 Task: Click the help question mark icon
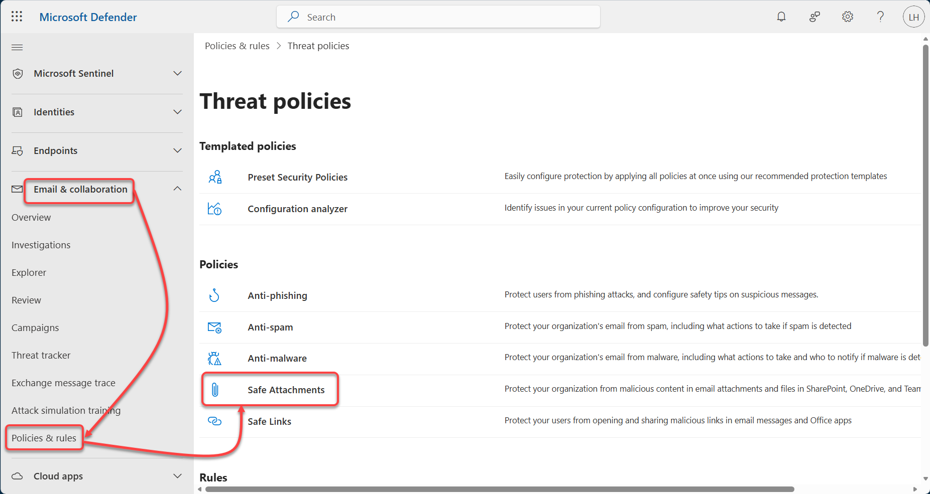click(x=880, y=17)
